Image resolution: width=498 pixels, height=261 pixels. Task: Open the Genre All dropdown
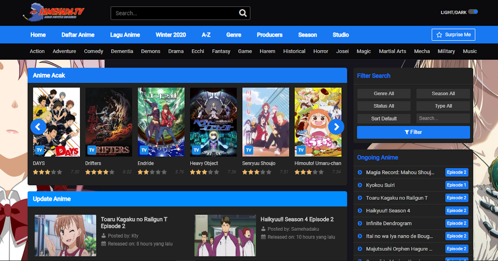[384, 94]
